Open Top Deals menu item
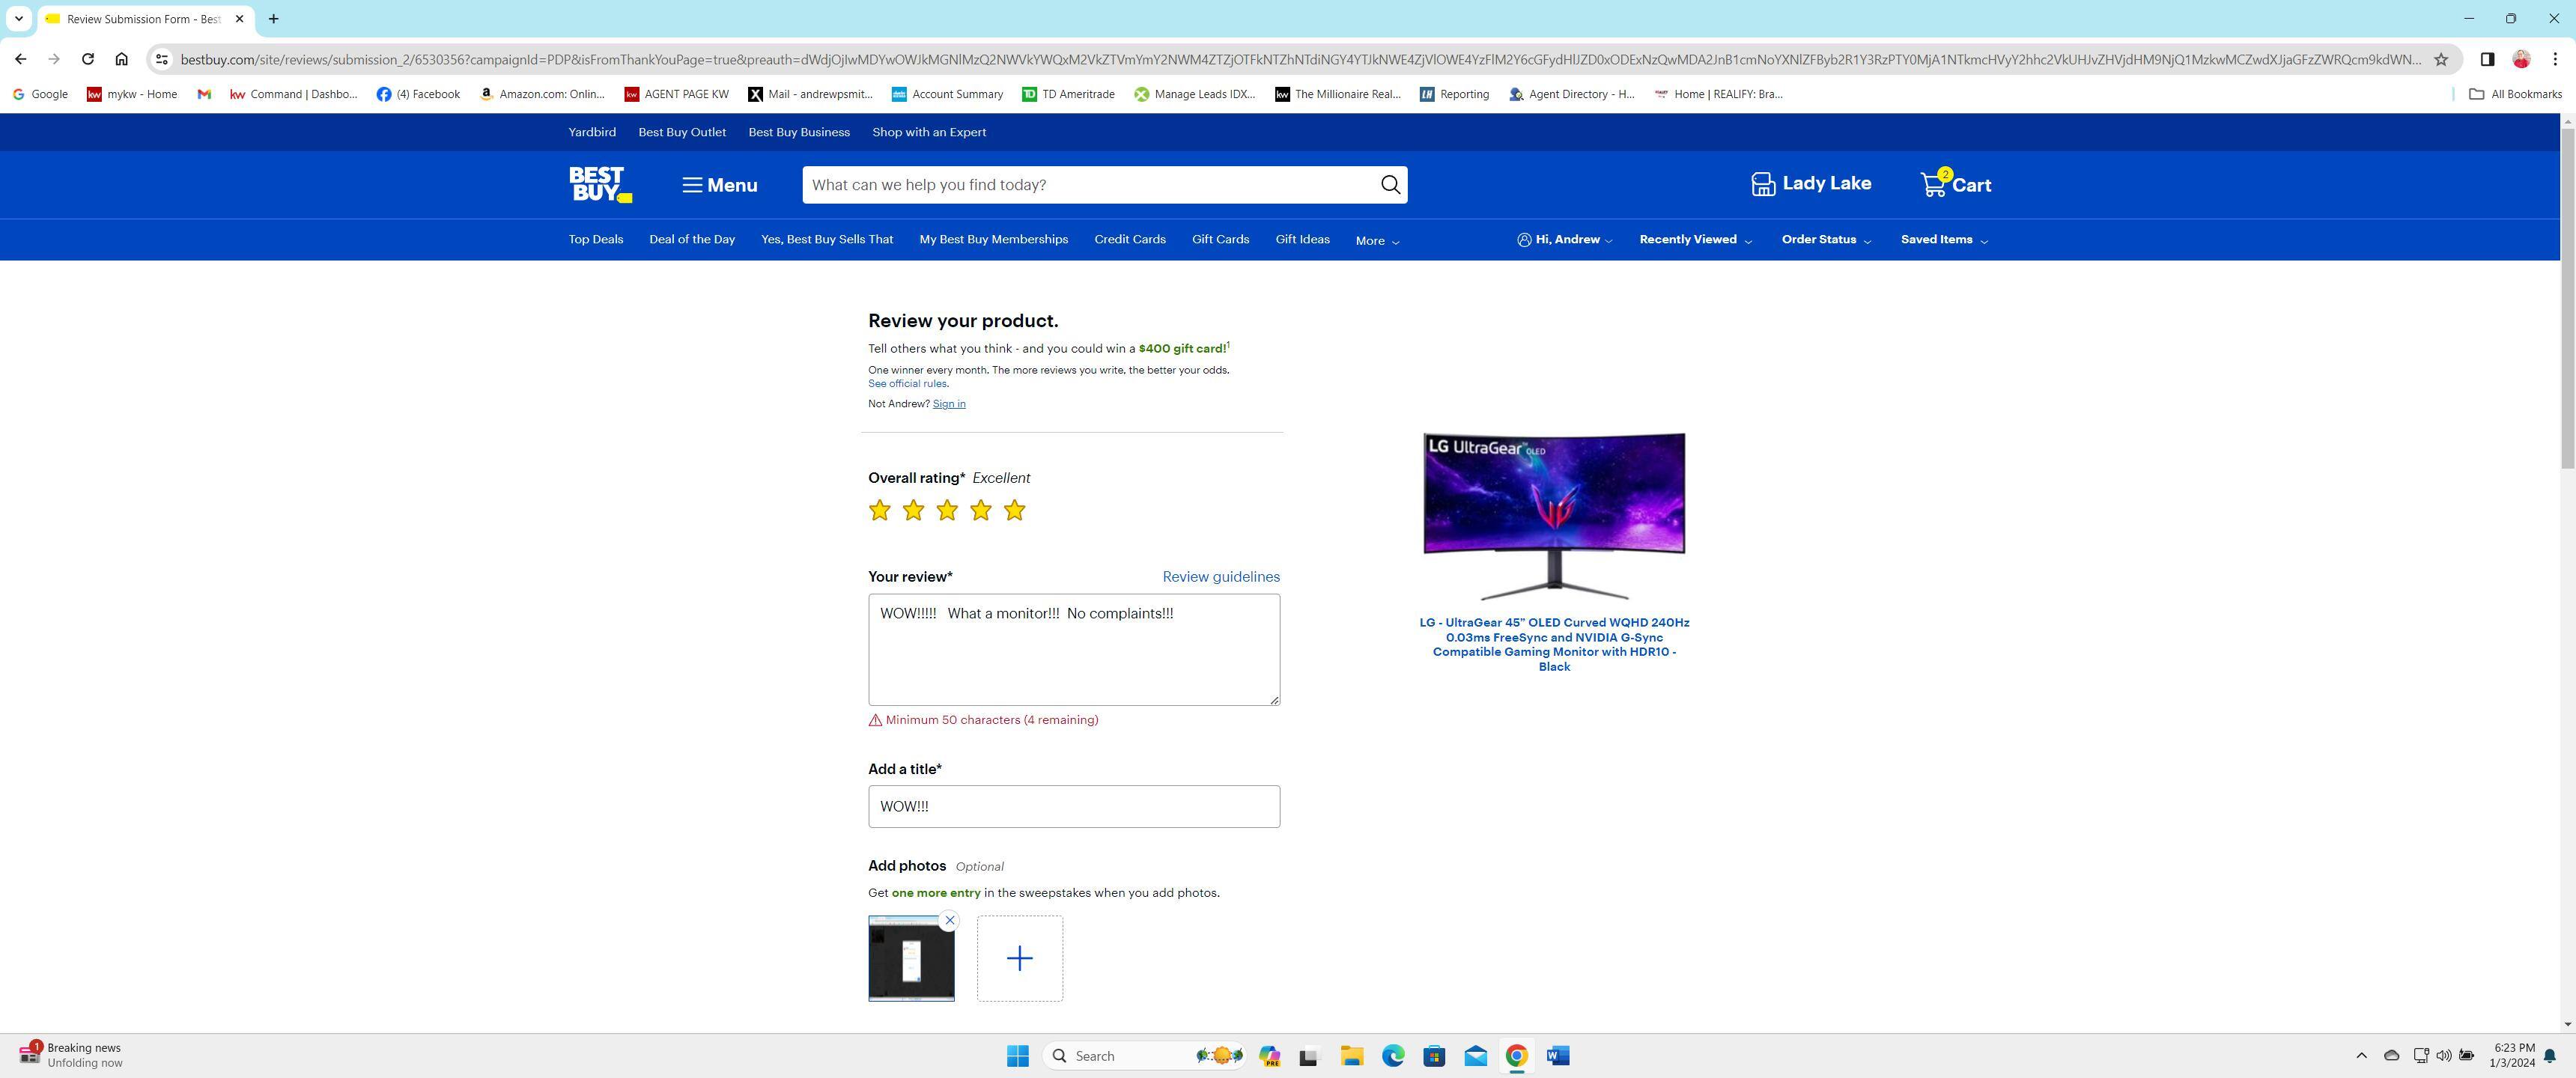Viewport: 2576px width, 1078px height. pos(595,240)
